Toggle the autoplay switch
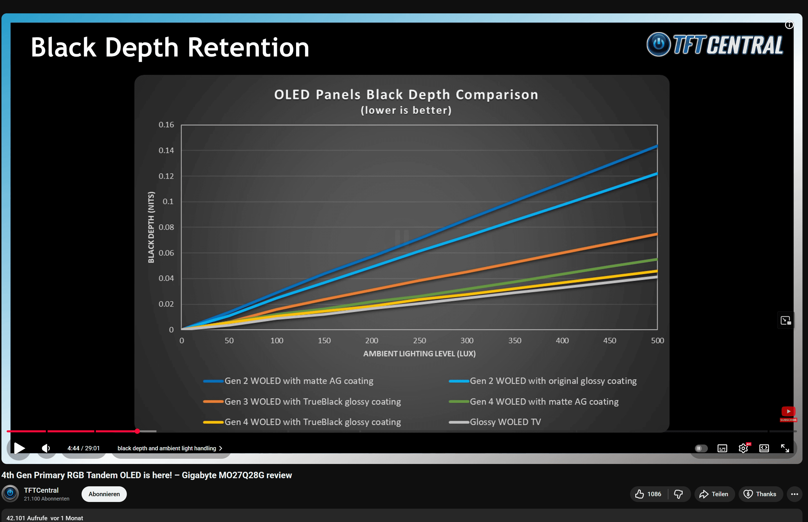808x522 pixels. coord(701,448)
